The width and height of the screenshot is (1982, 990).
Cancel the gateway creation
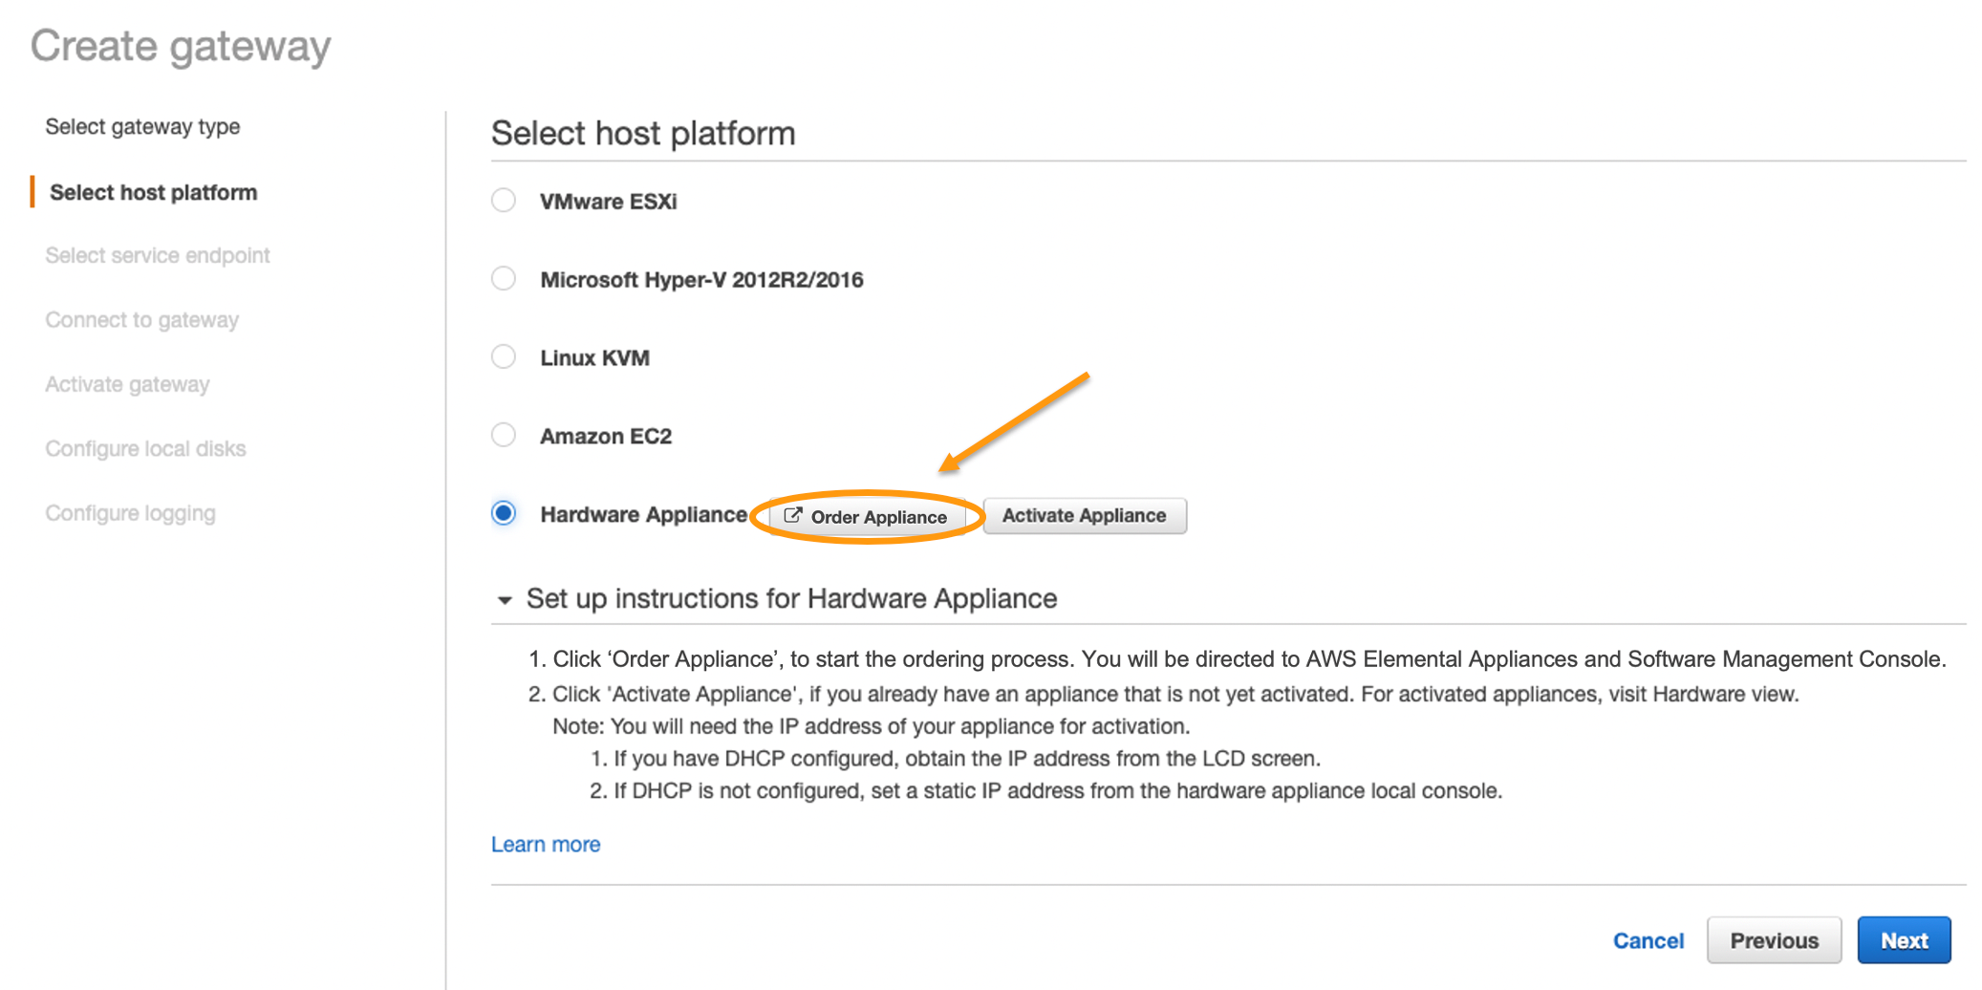(1648, 939)
